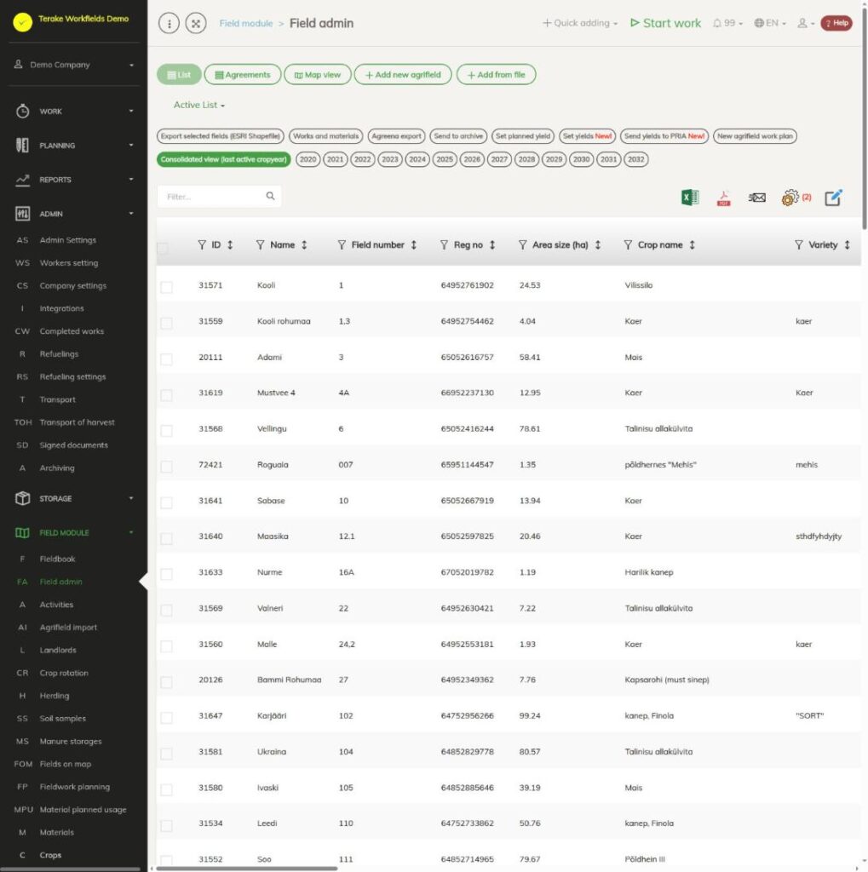Viewport: 868px width, 872px height.
Task: Select the 2024 crop year pill
Action: point(417,159)
